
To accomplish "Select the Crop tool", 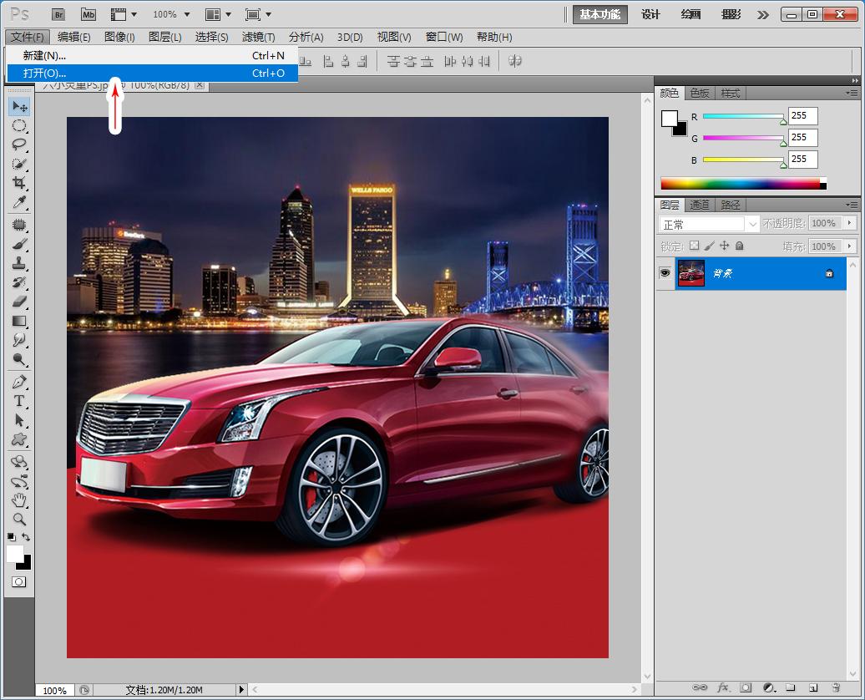I will tap(19, 183).
